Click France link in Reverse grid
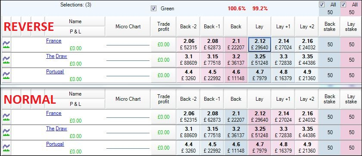This screenshot has width=362, height=156. [x=54, y=41]
